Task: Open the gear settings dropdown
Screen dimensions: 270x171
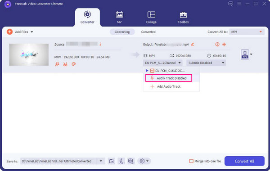Action: (144, 161)
